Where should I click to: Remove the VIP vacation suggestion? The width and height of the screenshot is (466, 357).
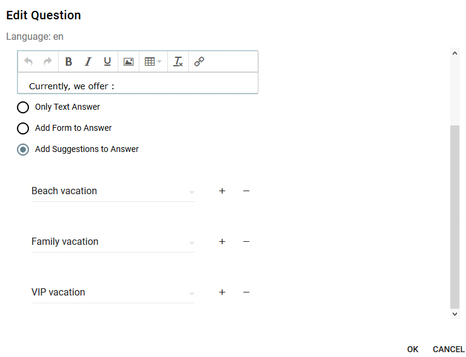[x=246, y=292]
